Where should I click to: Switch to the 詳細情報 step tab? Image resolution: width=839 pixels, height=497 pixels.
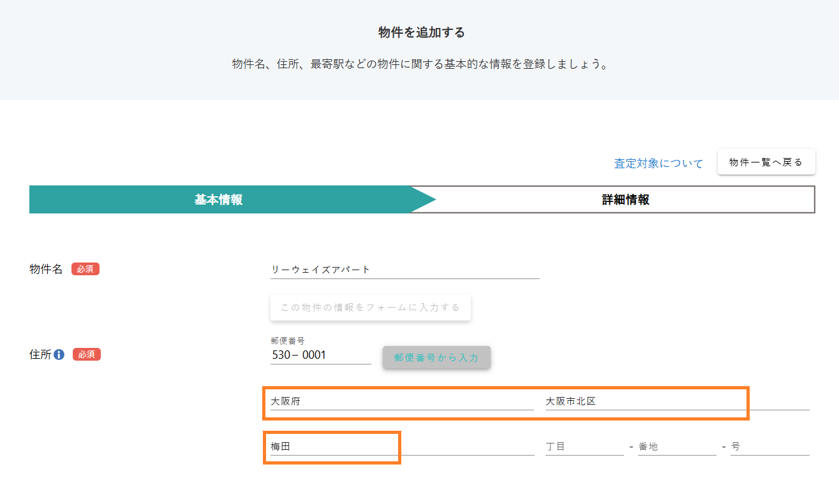coord(625,199)
